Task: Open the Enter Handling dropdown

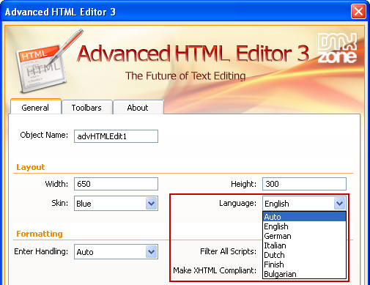Action: click(x=116, y=251)
